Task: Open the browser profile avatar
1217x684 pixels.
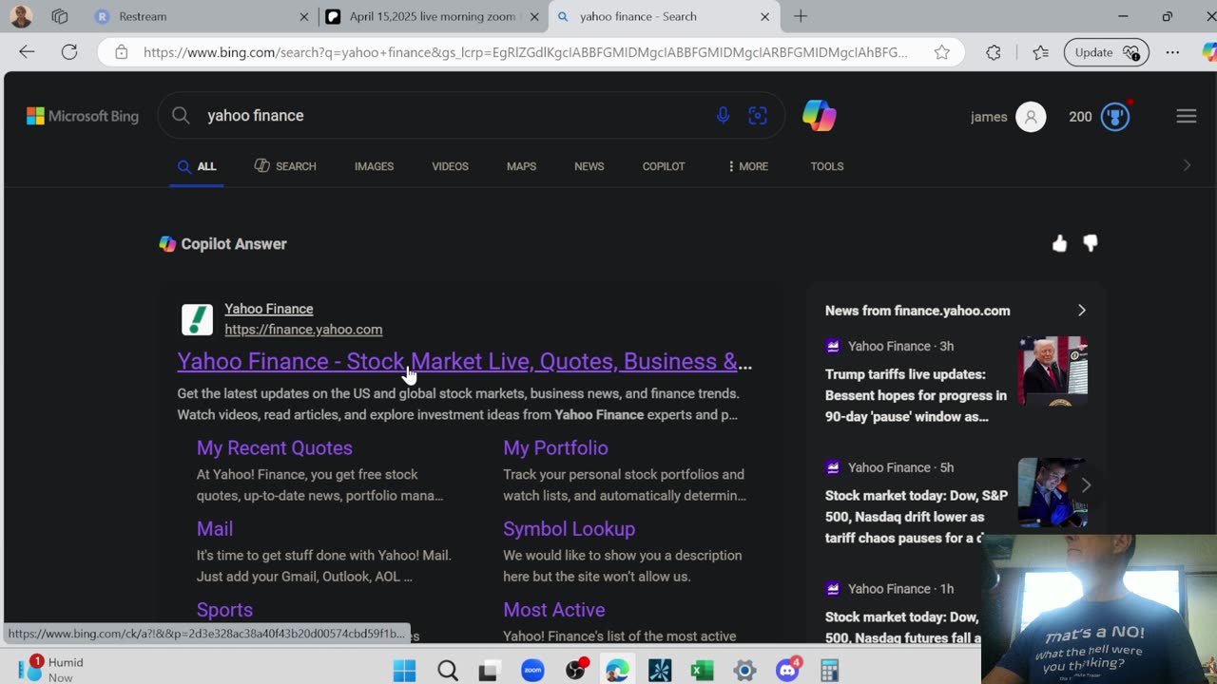Action: (21, 16)
